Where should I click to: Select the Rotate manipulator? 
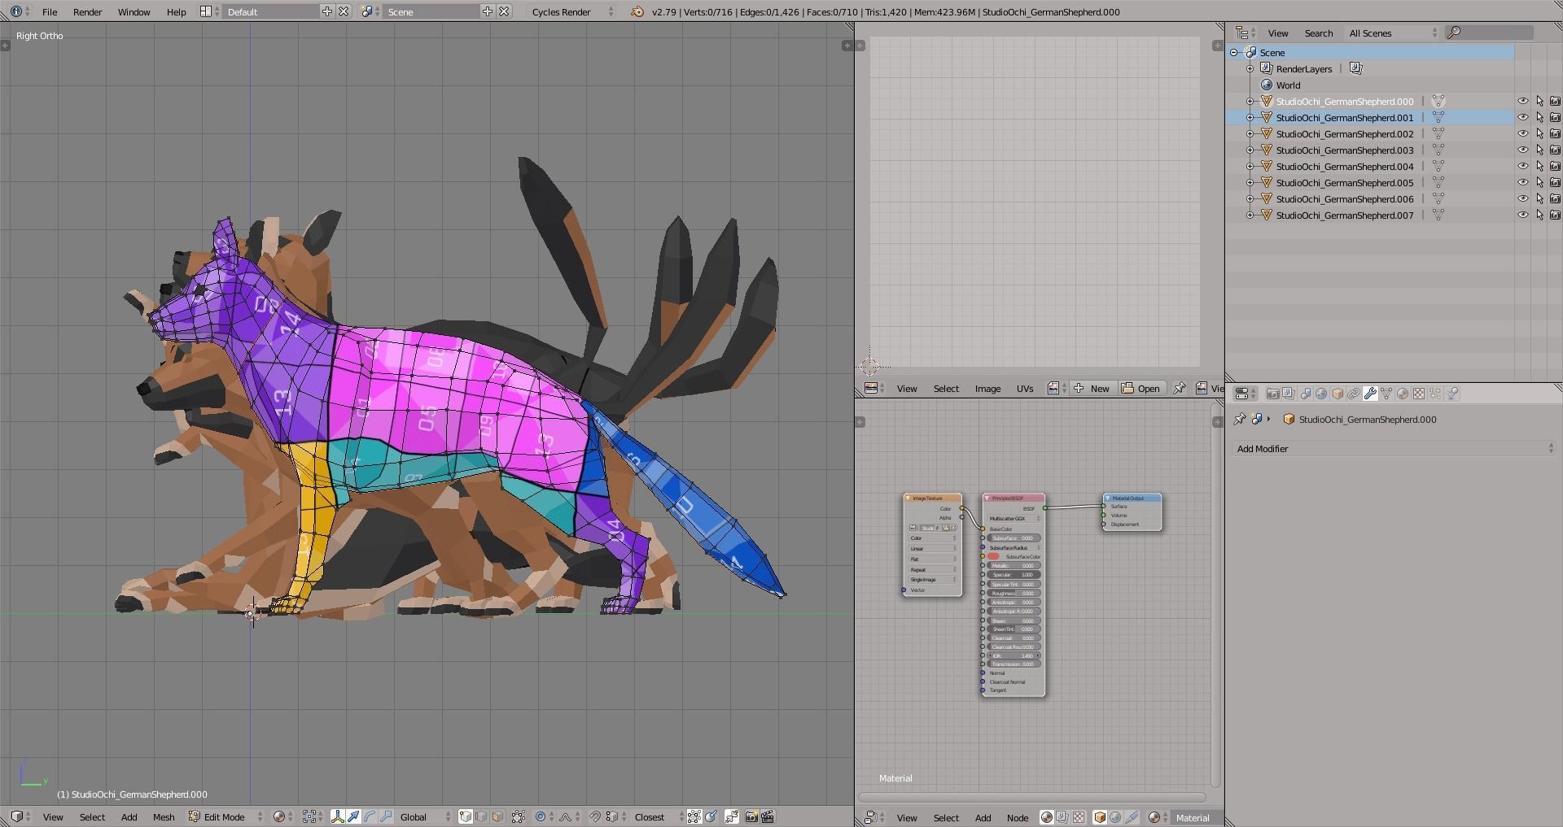370,817
